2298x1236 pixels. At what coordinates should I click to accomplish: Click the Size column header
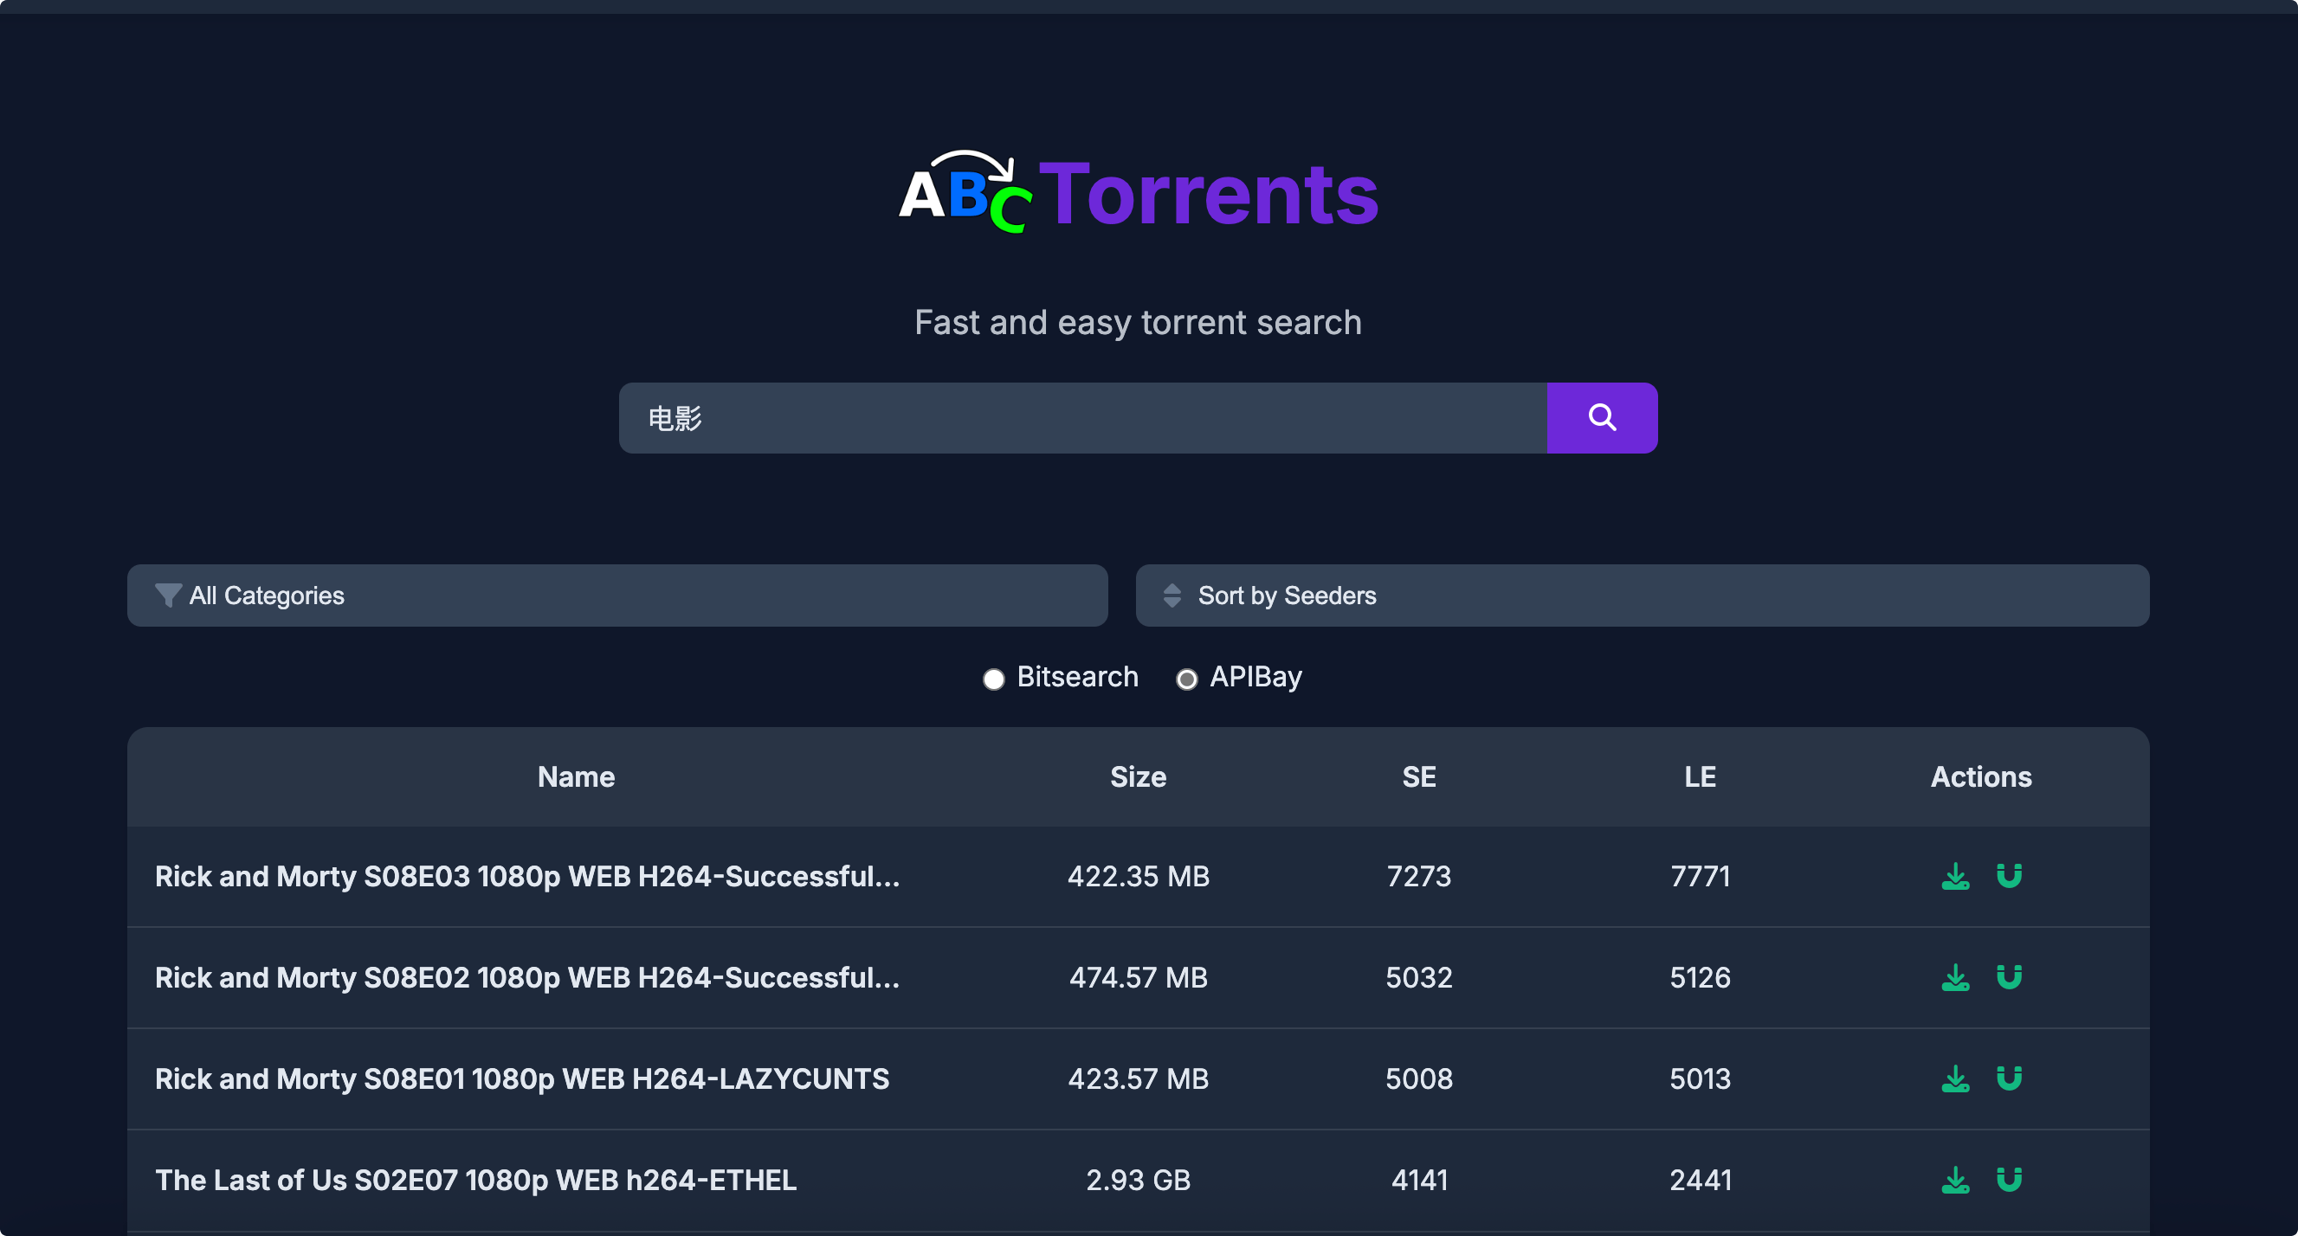coord(1138,776)
